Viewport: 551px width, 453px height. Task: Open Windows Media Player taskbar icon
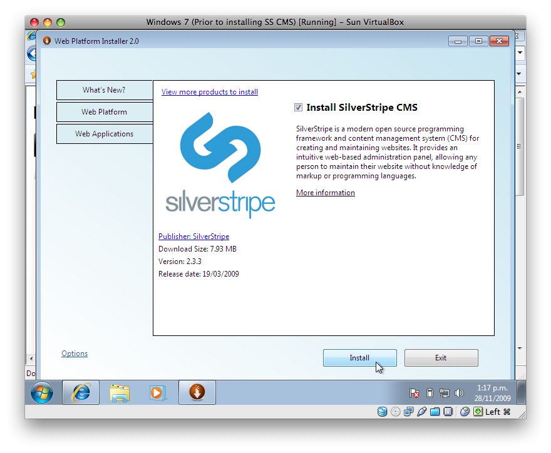pyautogui.click(x=157, y=393)
